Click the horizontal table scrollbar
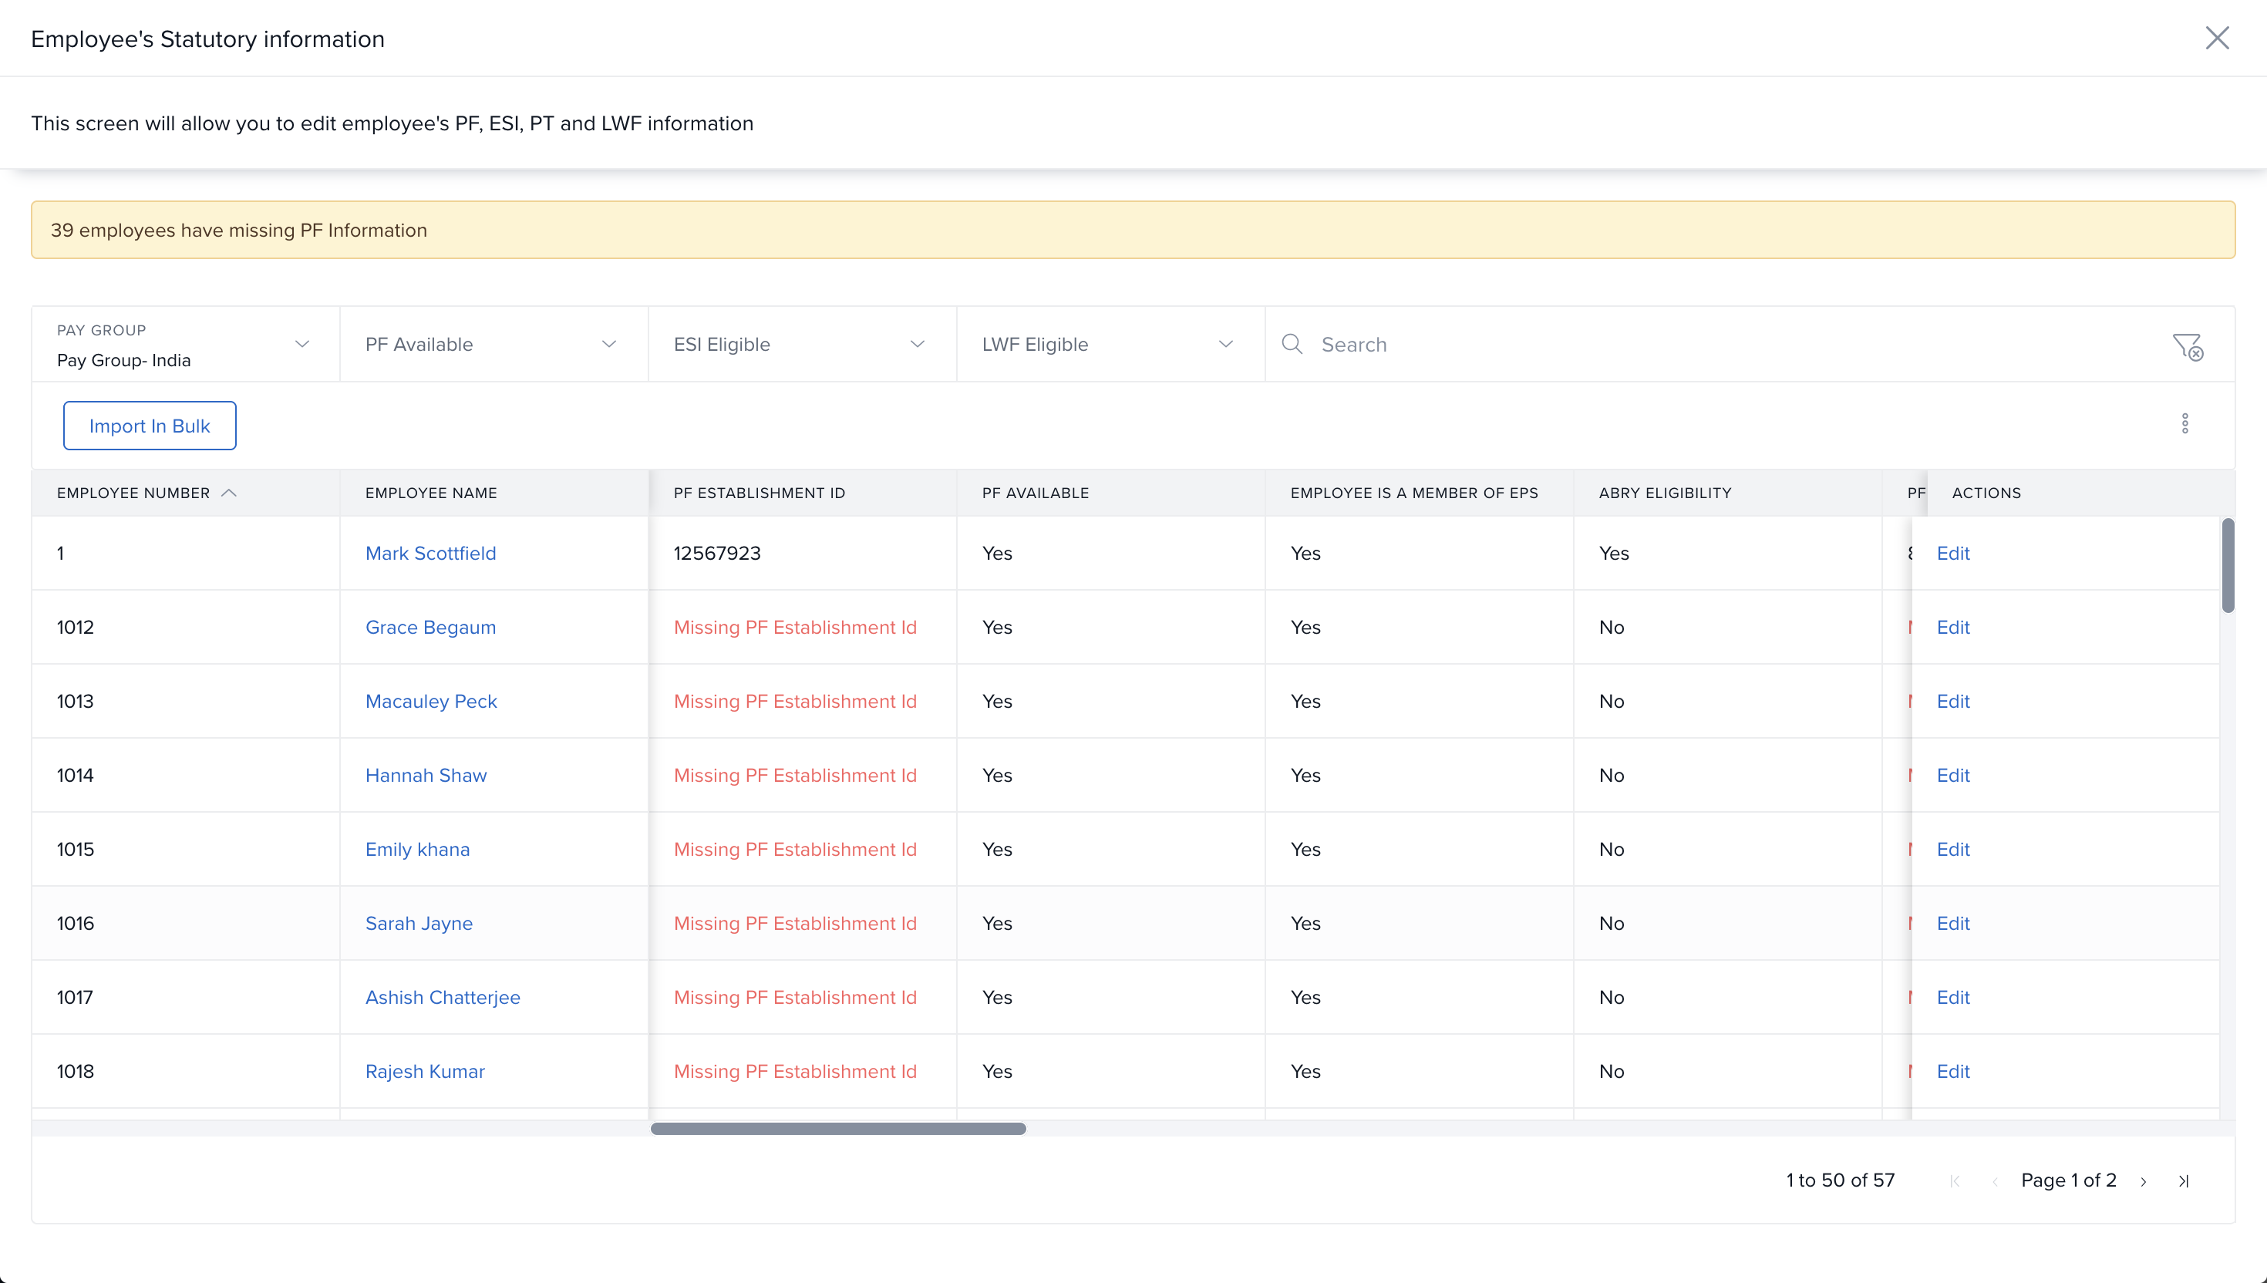2267x1283 pixels. [838, 1129]
